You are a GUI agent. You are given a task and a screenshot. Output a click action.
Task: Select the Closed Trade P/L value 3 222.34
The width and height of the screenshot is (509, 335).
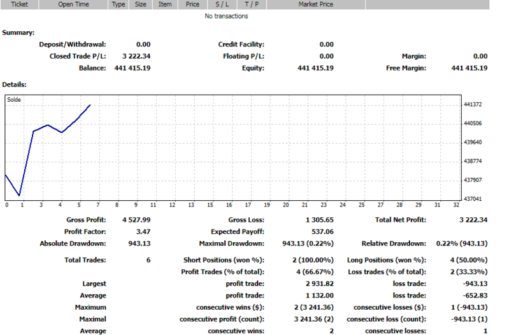(136, 57)
